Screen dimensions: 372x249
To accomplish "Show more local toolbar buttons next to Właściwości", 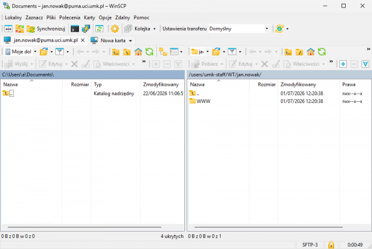I will [144, 61].
